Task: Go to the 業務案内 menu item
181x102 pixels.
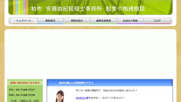Action: (x=50, y=21)
